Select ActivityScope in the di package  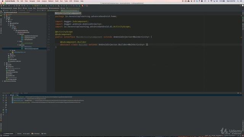(x=28, y=43)
